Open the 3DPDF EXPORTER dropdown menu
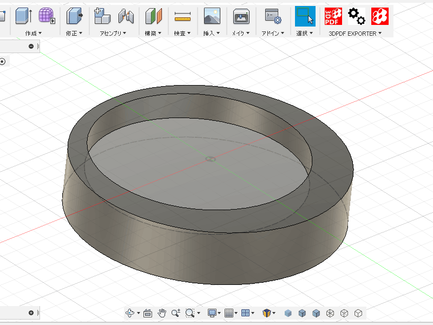Screen dimensions: 433x325 click(x=355, y=34)
